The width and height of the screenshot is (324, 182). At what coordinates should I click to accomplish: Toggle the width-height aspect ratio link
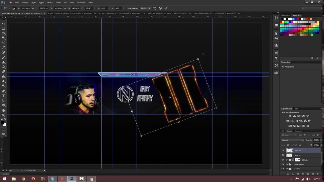pyautogui.click(x=65, y=8)
